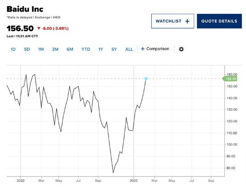
Task: Click the green 156.50 price tag on axis
Action: 230,79
